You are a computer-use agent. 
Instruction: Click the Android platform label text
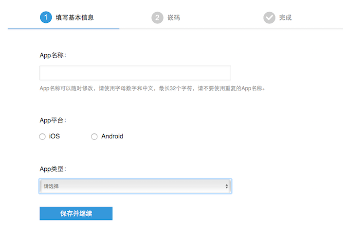[x=112, y=136]
